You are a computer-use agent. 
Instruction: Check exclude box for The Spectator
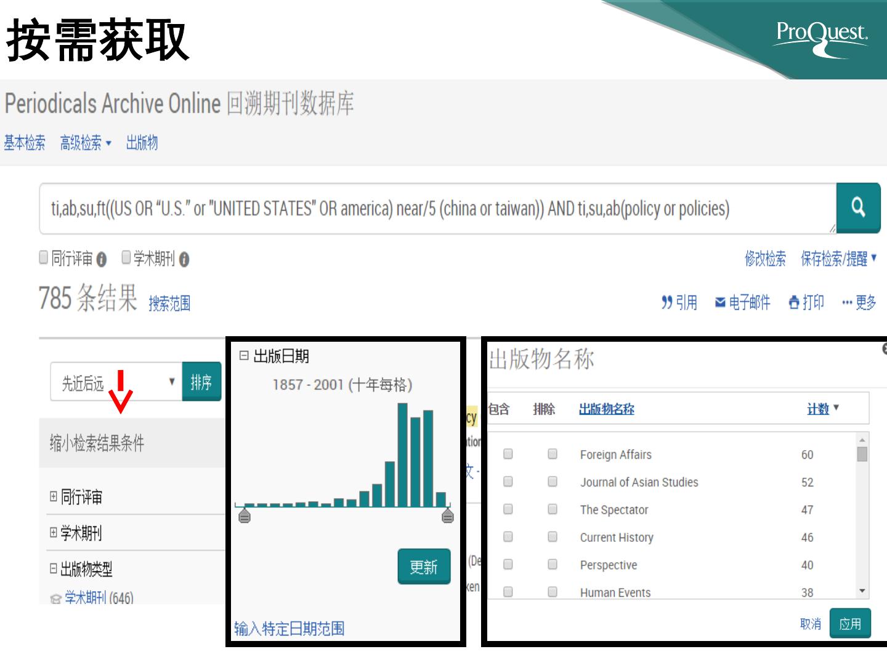point(553,509)
